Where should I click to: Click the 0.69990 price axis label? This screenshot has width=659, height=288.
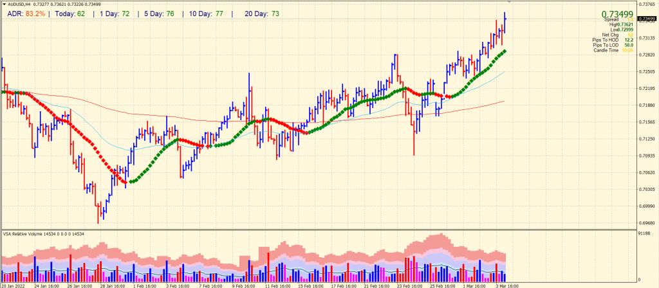[647, 206]
